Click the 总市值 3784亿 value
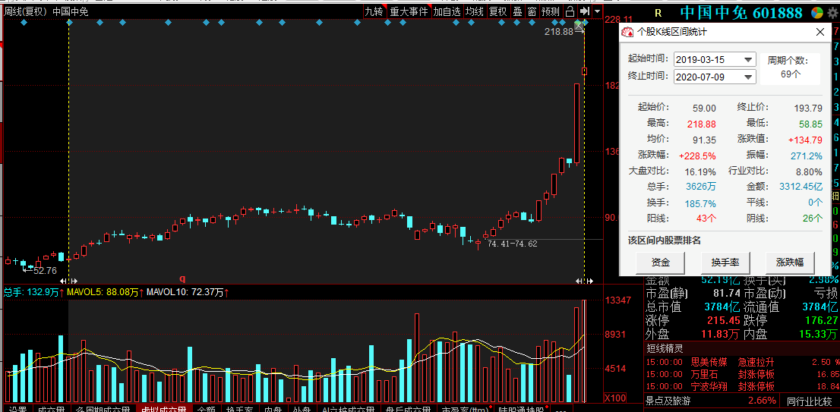Viewport: 840px width, 412px height. click(x=722, y=307)
